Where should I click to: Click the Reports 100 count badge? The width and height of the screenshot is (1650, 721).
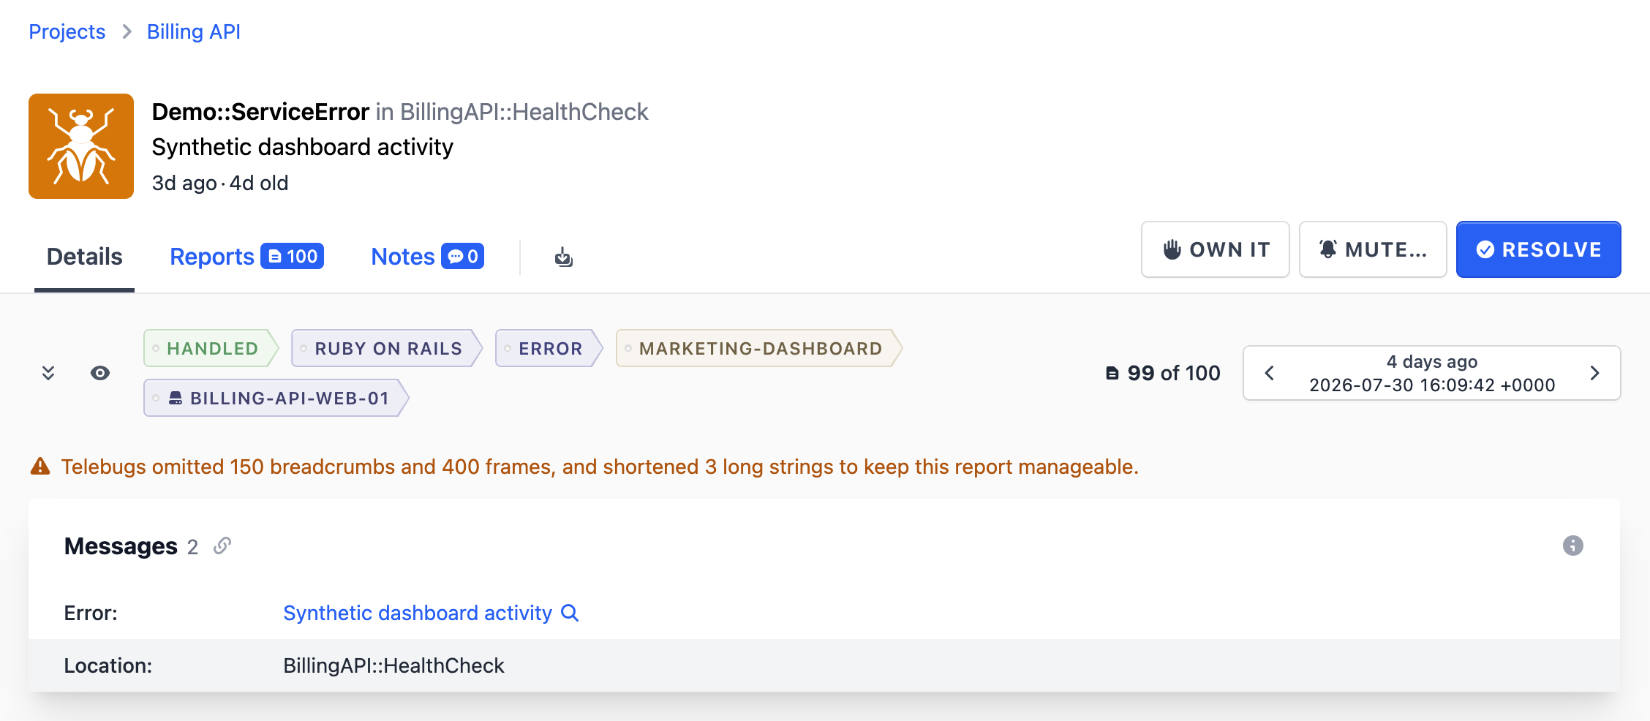[293, 257]
